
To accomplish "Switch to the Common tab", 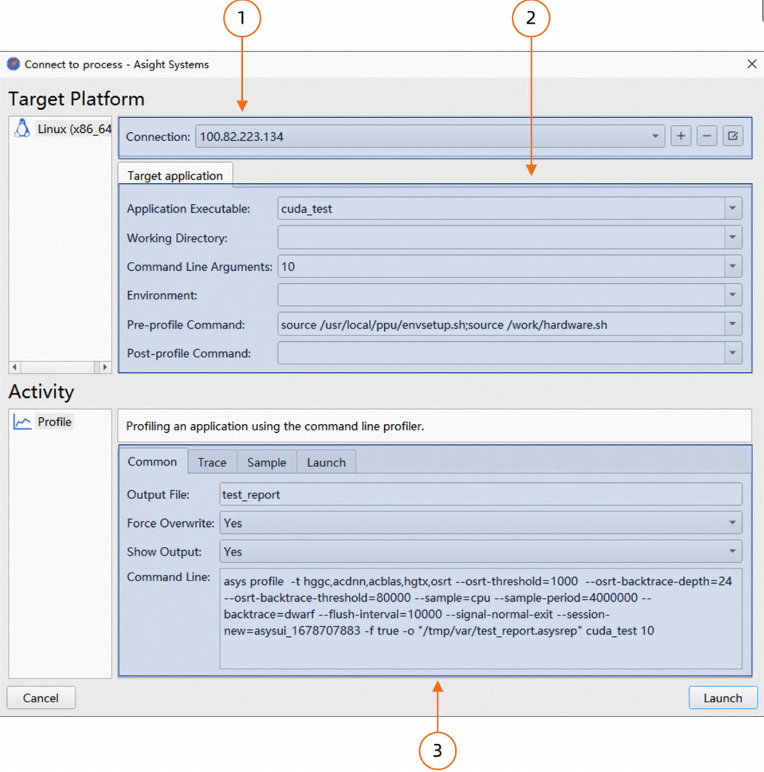I will coord(153,462).
